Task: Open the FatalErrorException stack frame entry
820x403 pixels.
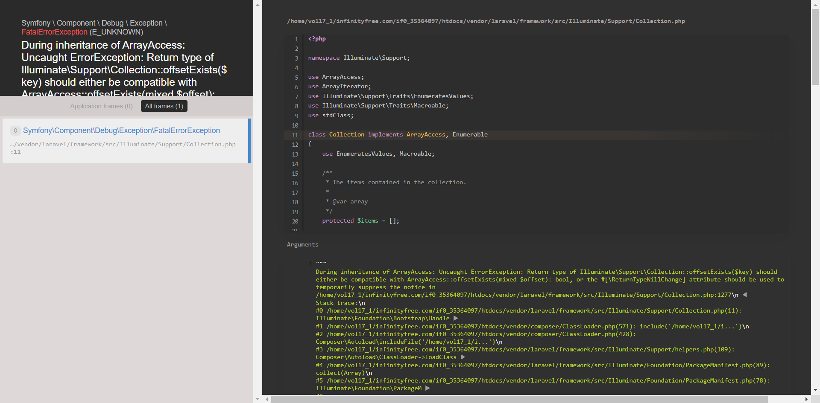Action: pos(121,130)
